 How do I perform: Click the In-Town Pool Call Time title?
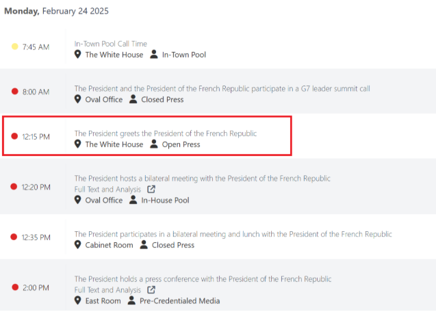pos(111,44)
